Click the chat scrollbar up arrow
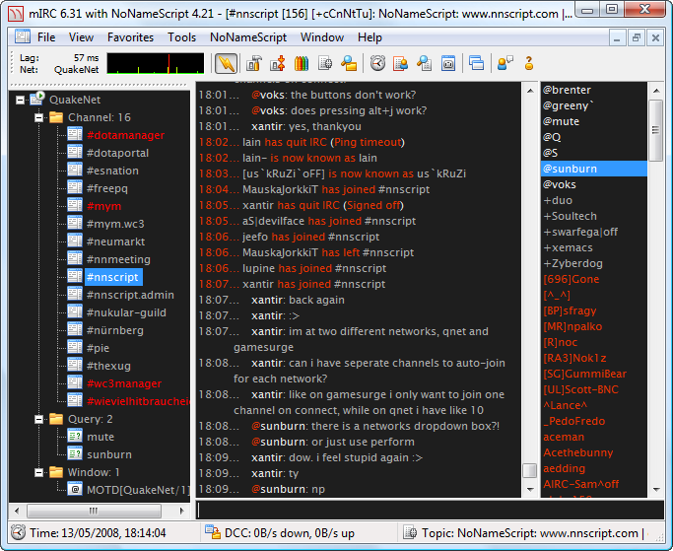Screen dimensions: 673x551 pos(530,91)
